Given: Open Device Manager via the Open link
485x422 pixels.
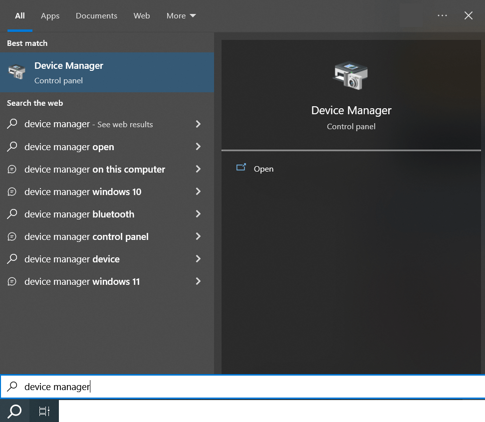Looking at the screenshot, I should pyautogui.click(x=263, y=169).
